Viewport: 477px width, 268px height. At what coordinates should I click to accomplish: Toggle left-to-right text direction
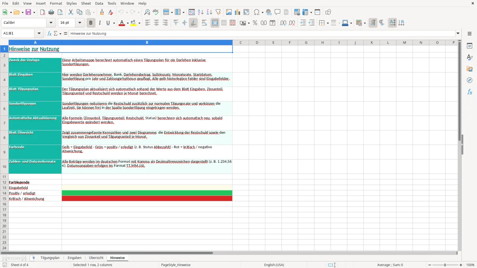click(373, 23)
